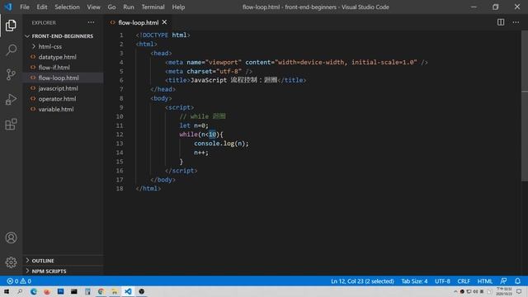Click the editor vertical scrollbar
The width and height of the screenshot is (528, 297).
pos(525,106)
